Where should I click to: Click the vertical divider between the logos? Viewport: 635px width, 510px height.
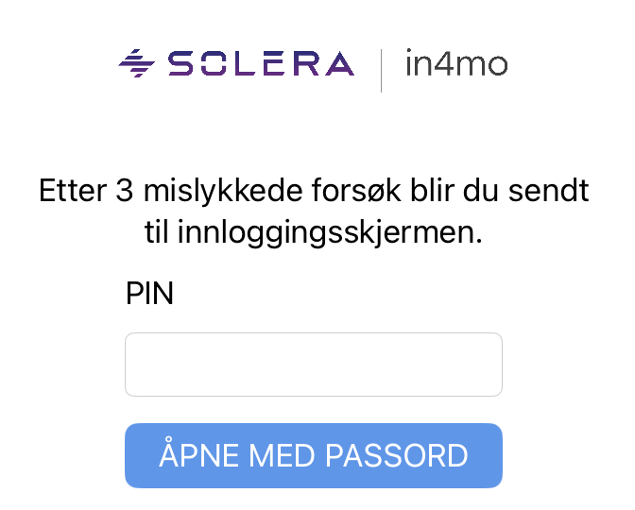pyautogui.click(x=382, y=70)
